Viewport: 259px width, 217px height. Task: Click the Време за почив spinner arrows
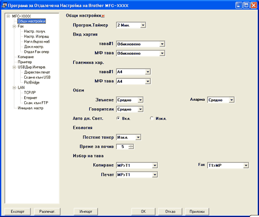(x=131, y=147)
